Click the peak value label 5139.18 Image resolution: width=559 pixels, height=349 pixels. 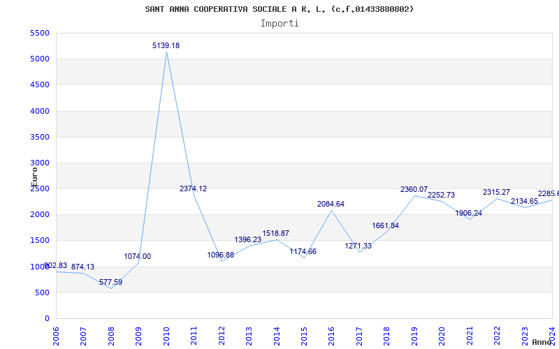coord(166,45)
